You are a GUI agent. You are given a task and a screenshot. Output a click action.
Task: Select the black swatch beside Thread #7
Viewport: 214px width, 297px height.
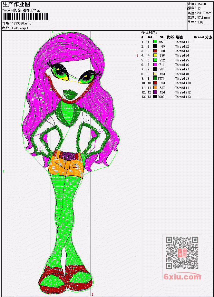coord(155,69)
